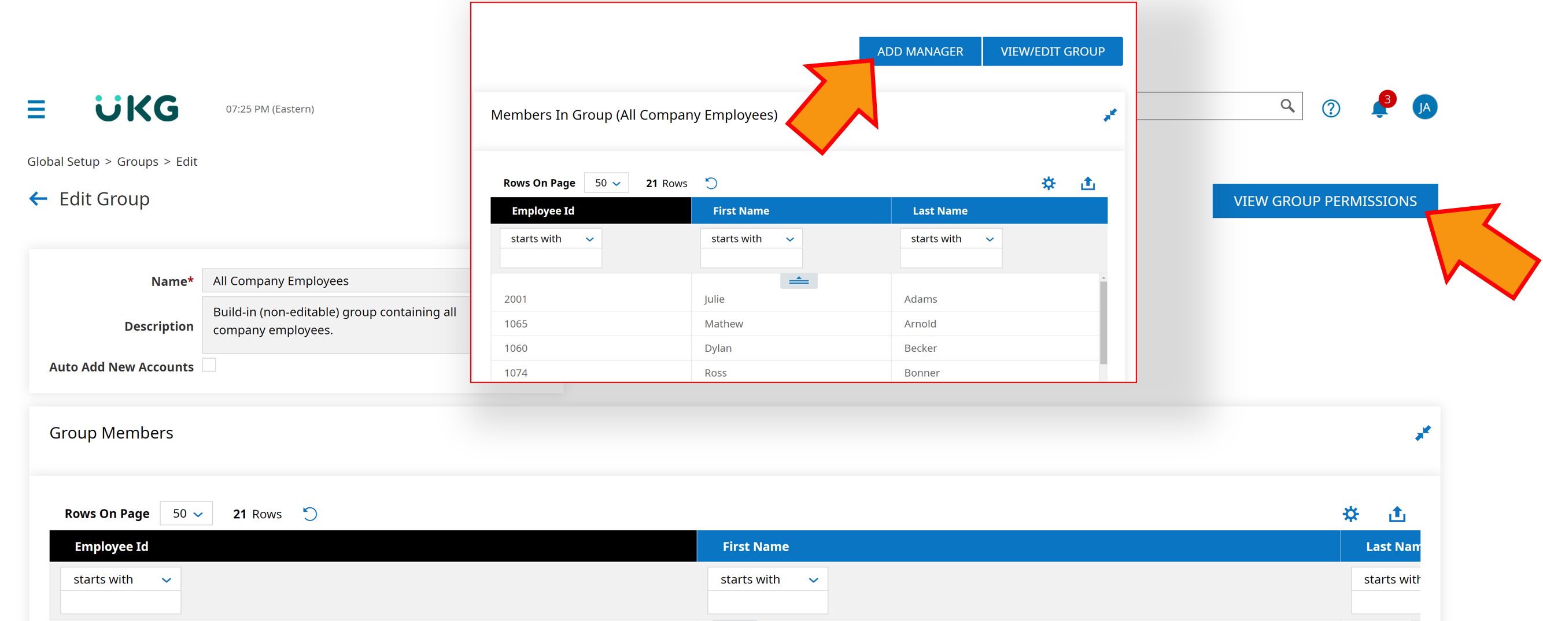Click VIEW GROUP PERMISSIONS button
The width and height of the screenshot is (1543, 621).
click(x=1325, y=201)
